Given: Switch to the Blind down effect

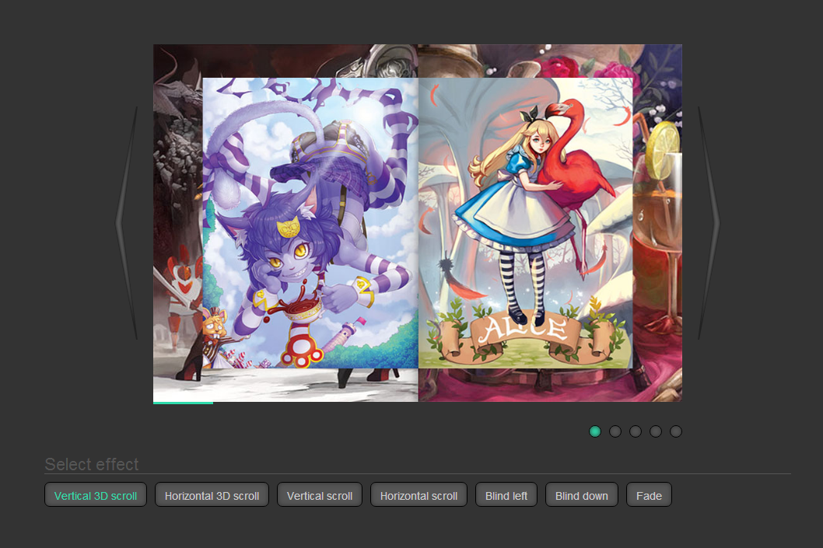Looking at the screenshot, I should (x=582, y=494).
